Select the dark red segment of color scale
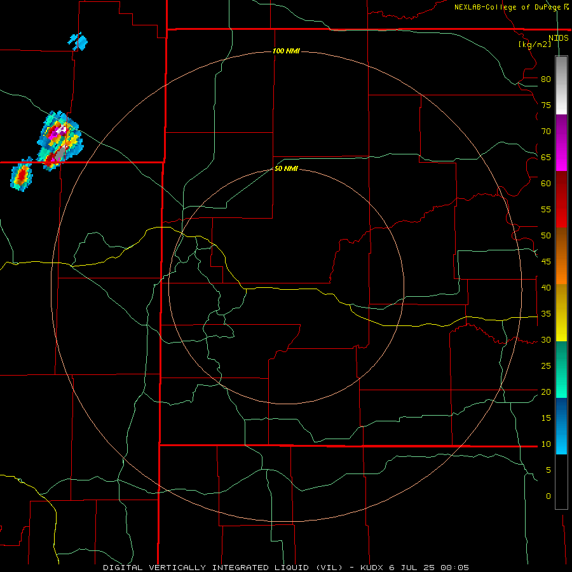 [x=561, y=199]
